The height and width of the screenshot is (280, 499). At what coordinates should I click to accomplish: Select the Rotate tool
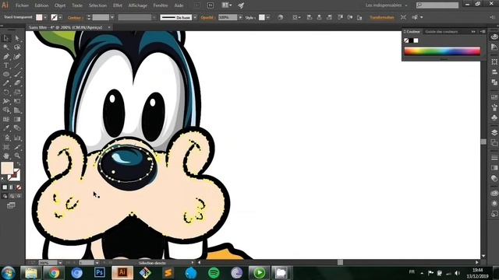[x=6, y=92]
